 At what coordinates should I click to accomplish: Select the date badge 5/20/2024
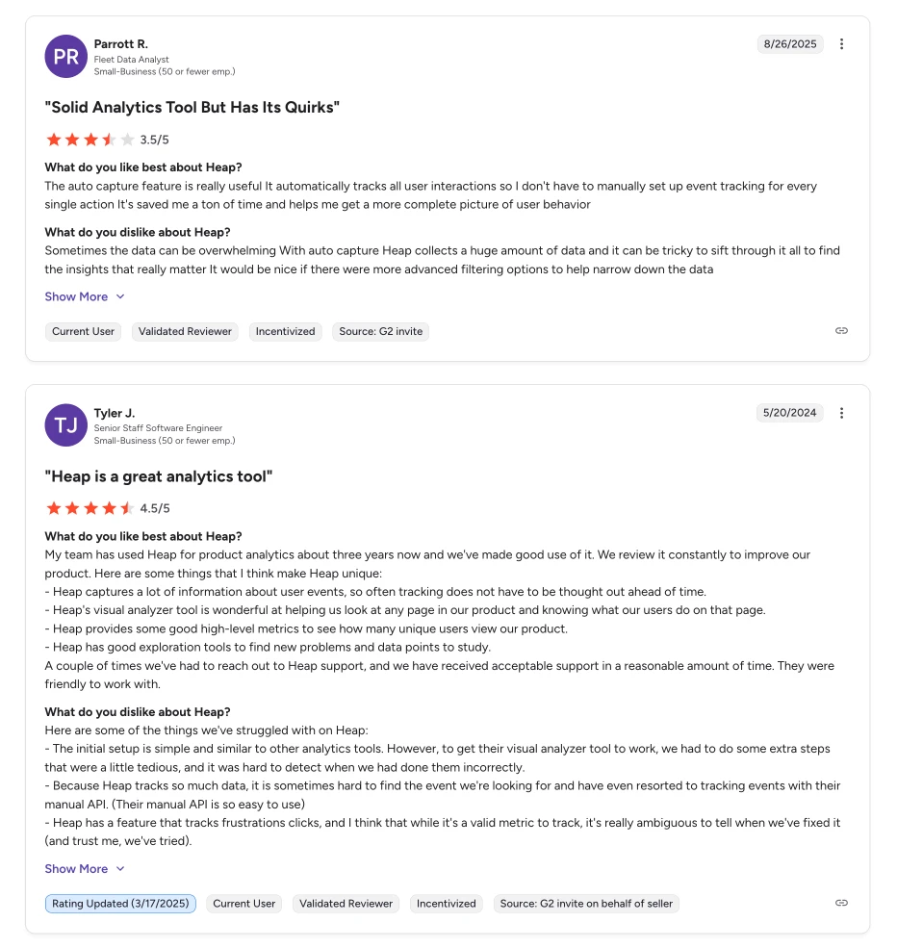point(789,413)
